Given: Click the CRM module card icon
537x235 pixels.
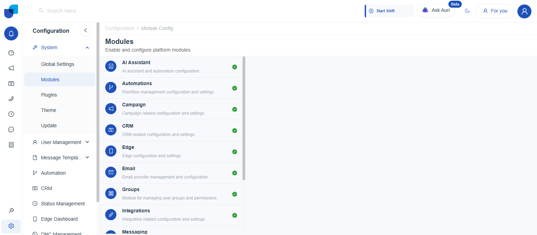Looking at the screenshot, I should (x=111, y=130).
